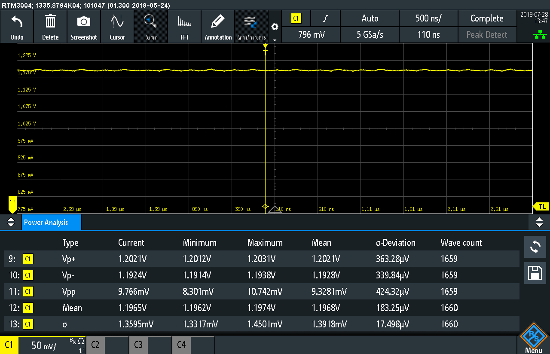Expand panel using left up-down arrows
The width and height of the screenshot is (550, 354).
click(11, 222)
